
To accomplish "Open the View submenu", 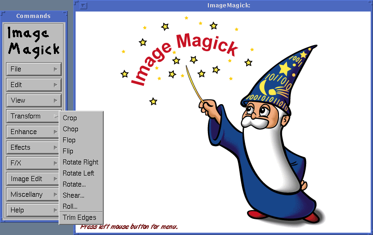I will pos(34,100).
